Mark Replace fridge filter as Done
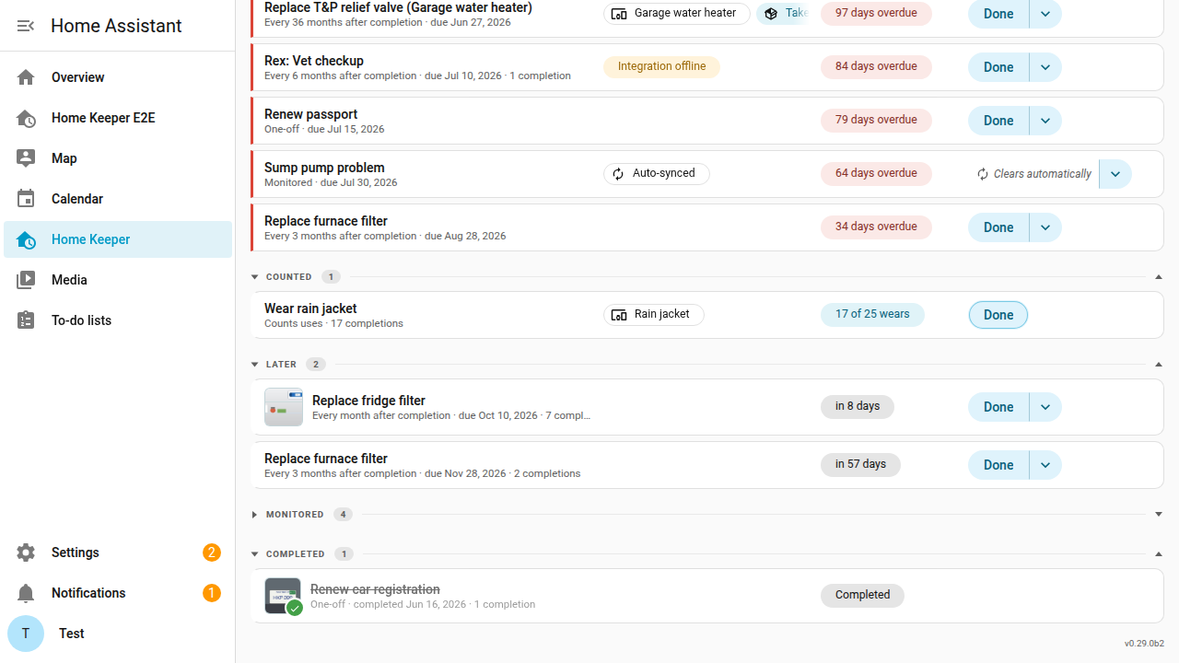1179x663 pixels. tap(998, 407)
